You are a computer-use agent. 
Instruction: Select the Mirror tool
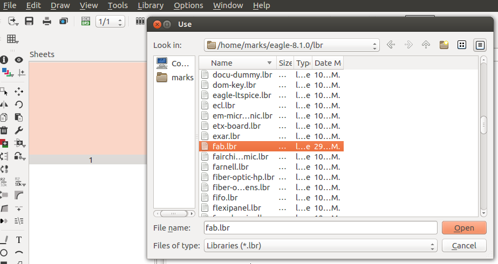[x=4, y=105]
